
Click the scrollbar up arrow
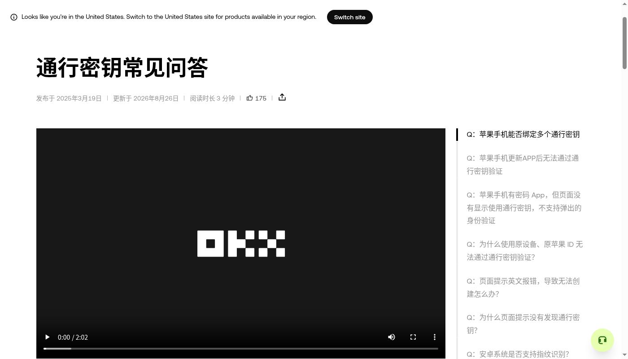[x=624, y=3]
